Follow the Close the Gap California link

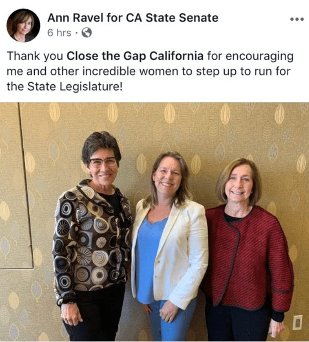135,56
